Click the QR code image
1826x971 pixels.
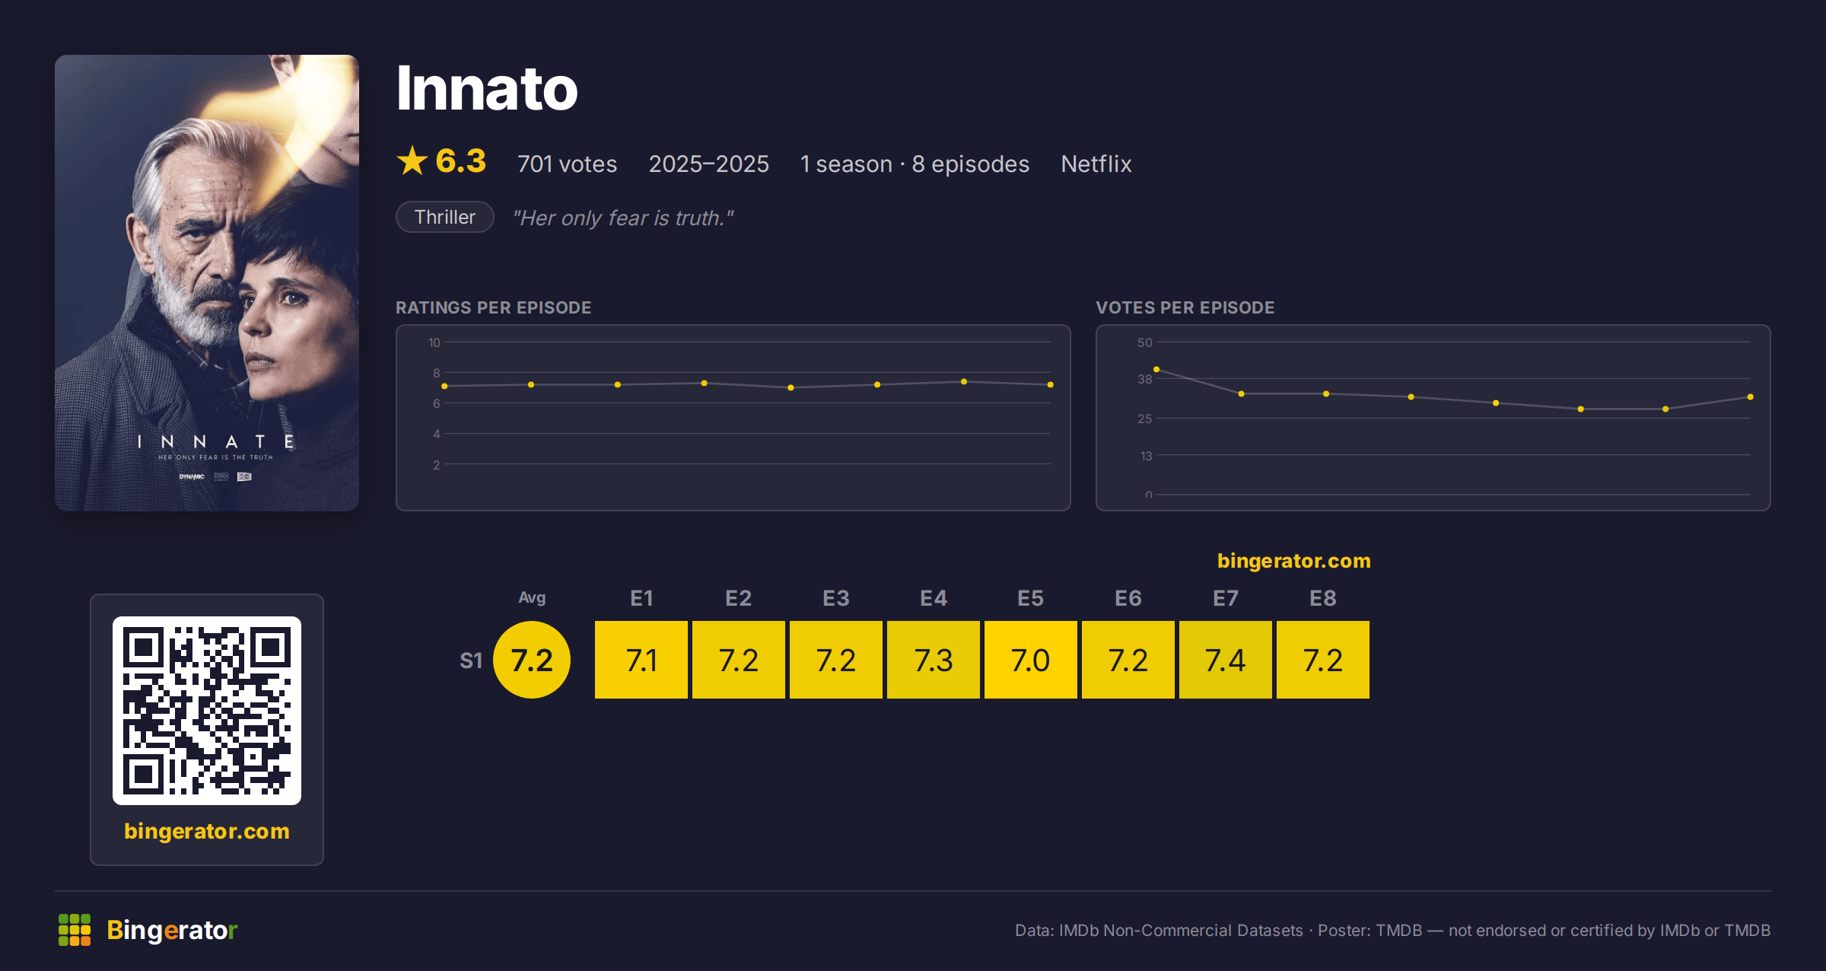(207, 711)
